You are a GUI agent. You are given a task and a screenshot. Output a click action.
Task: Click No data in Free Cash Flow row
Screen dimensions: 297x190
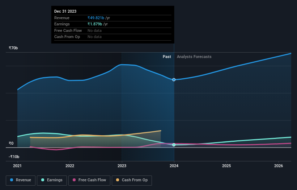coord(94,30)
